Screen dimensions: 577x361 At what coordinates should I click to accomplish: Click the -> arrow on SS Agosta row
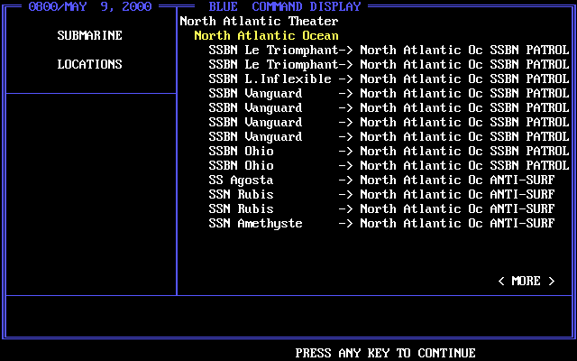tap(345, 180)
